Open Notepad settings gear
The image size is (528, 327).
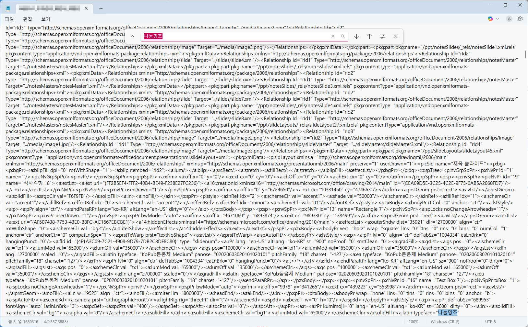pos(520,19)
